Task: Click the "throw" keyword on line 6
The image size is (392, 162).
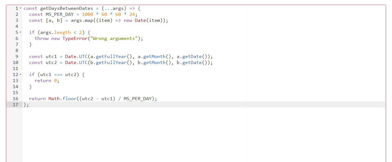Action: click(x=41, y=38)
